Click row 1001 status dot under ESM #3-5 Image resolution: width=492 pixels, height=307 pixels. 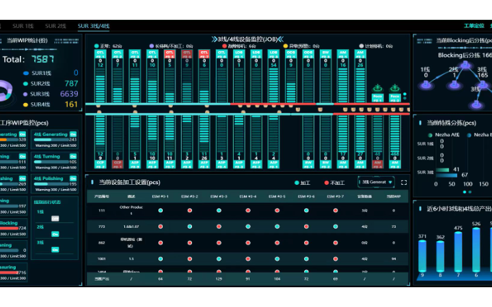point(277,259)
